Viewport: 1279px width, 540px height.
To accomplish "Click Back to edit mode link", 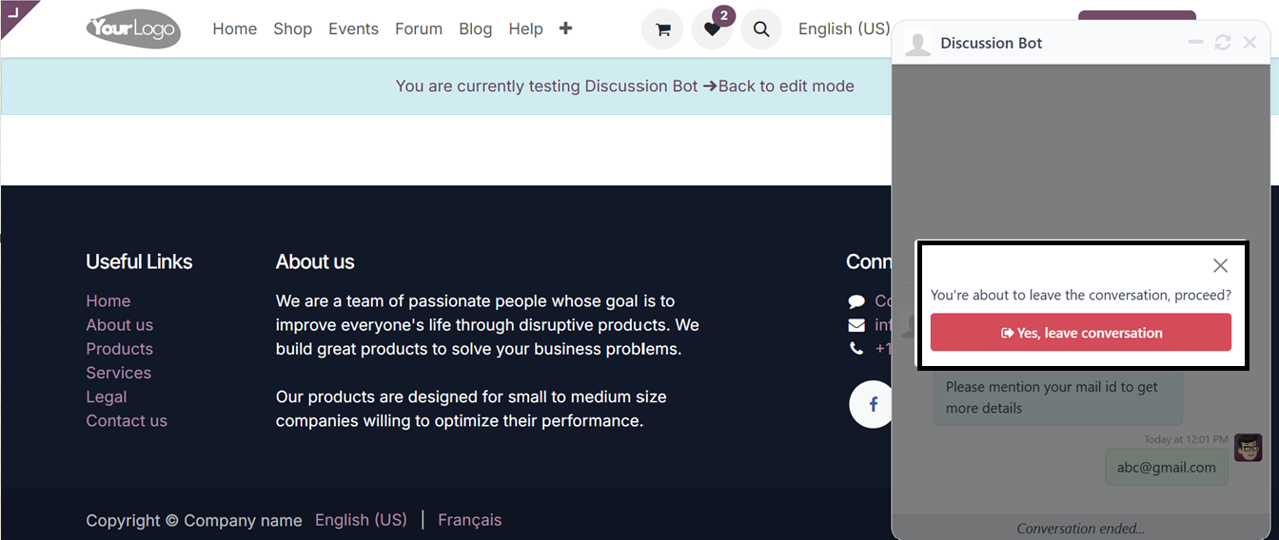I will pyautogui.click(x=785, y=86).
